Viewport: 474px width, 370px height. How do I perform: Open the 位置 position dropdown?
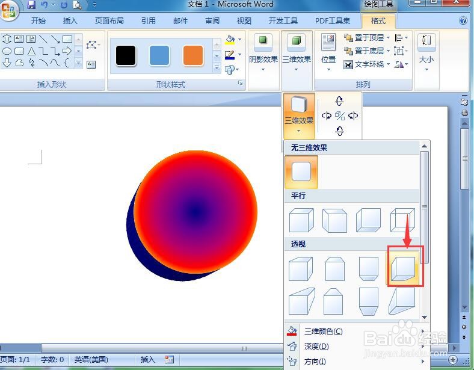click(x=328, y=52)
